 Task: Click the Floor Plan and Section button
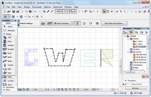click(114, 23)
